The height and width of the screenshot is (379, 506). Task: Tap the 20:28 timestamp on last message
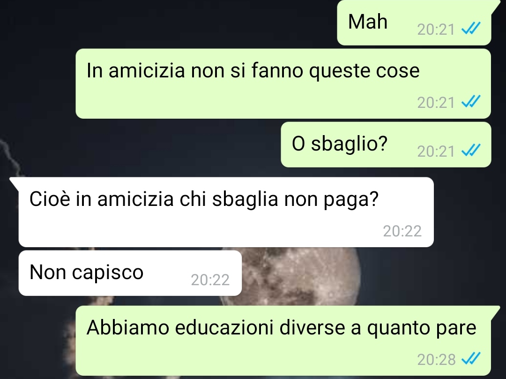tap(436, 359)
